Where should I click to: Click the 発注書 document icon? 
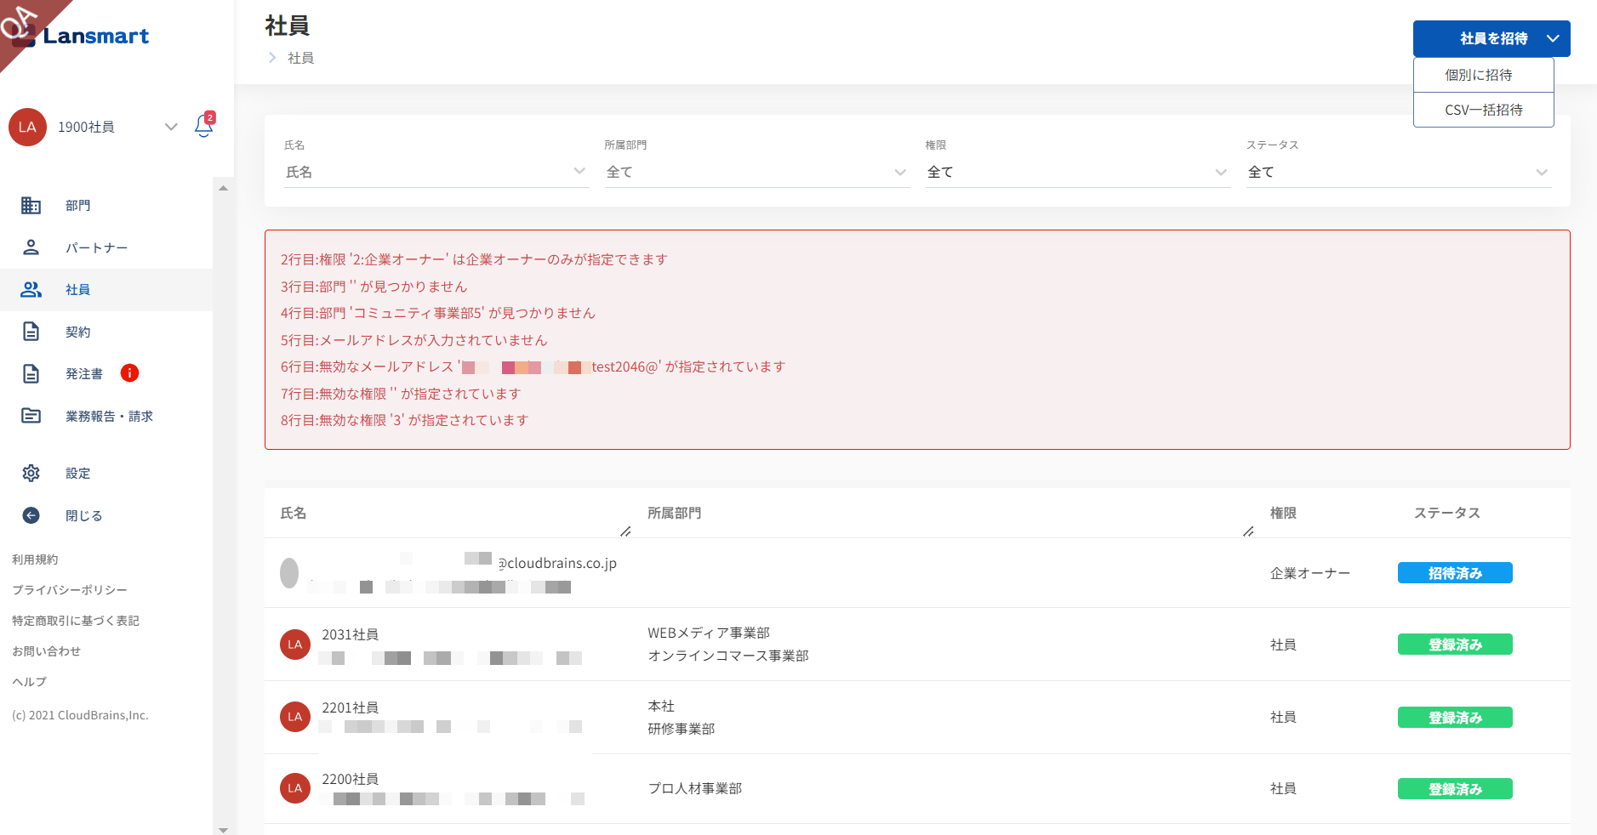tap(31, 373)
